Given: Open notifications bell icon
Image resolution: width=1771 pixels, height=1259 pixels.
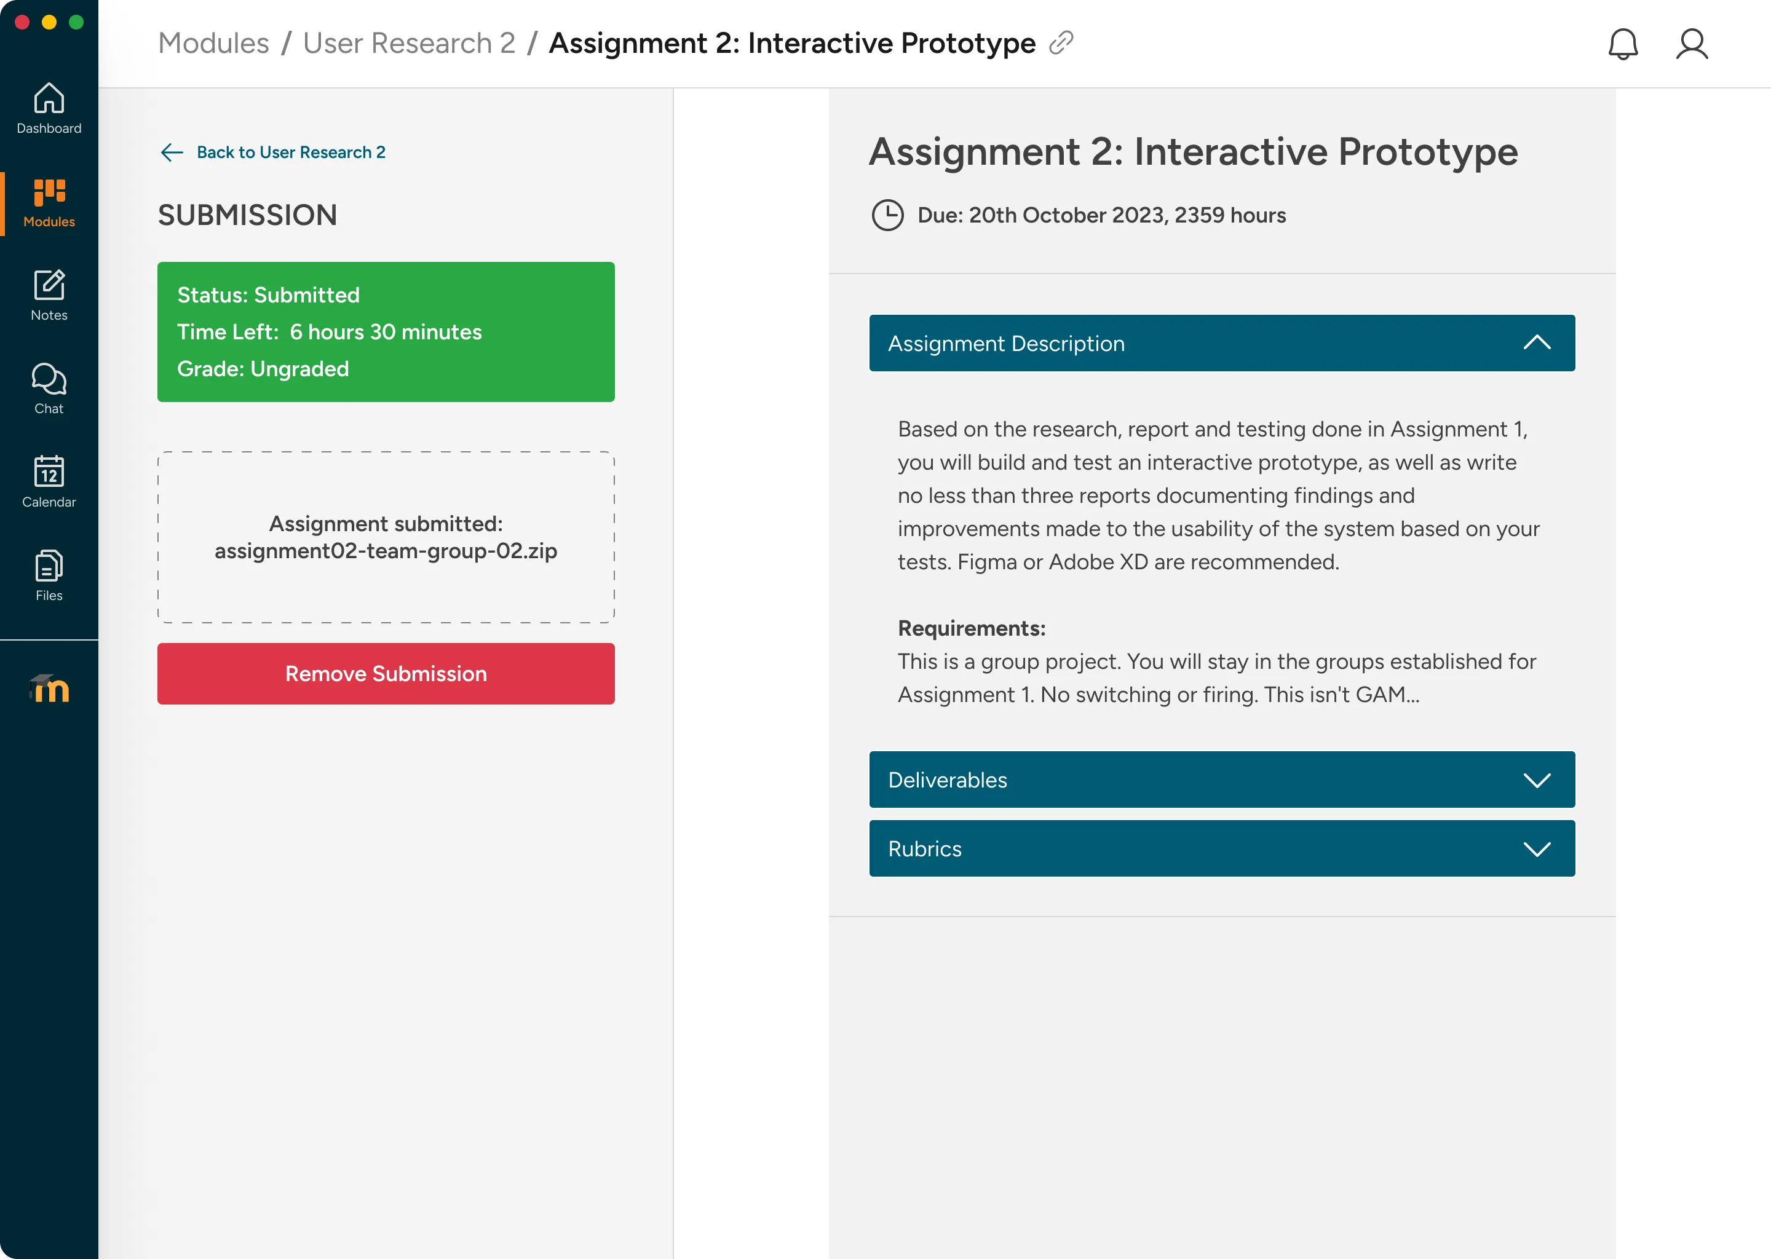Looking at the screenshot, I should pos(1622,44).
